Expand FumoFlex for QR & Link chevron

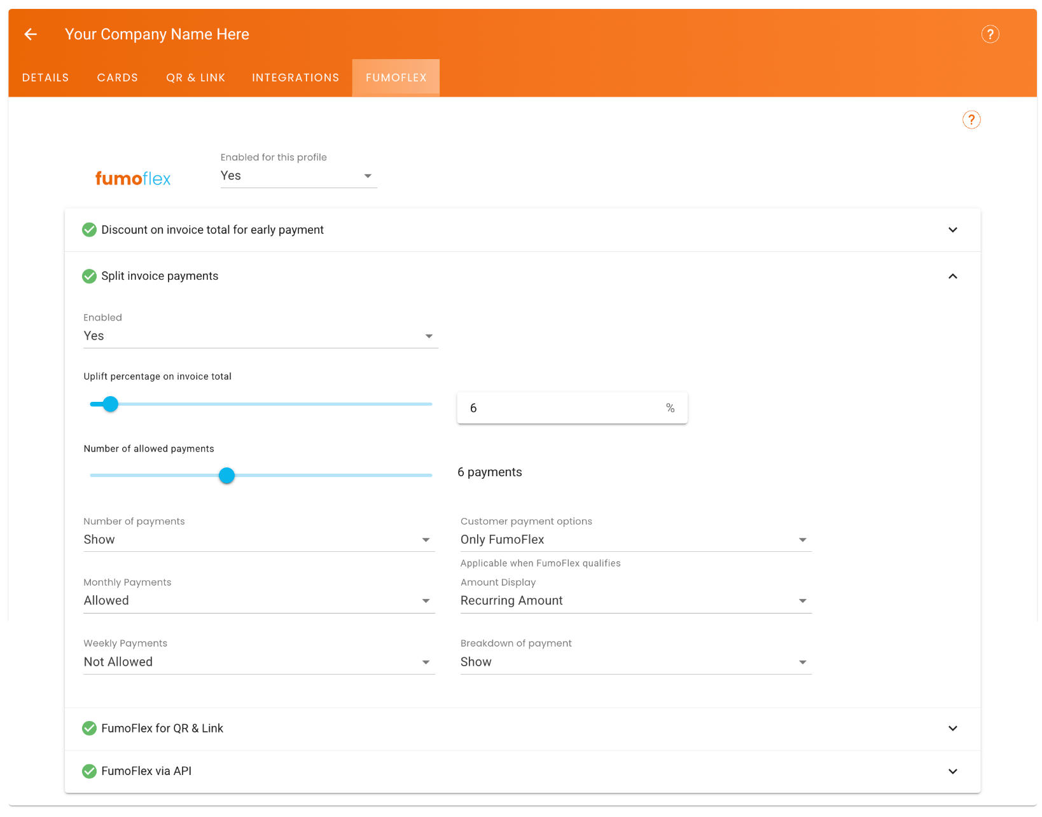pyautogui.click(x=952, y=728)
